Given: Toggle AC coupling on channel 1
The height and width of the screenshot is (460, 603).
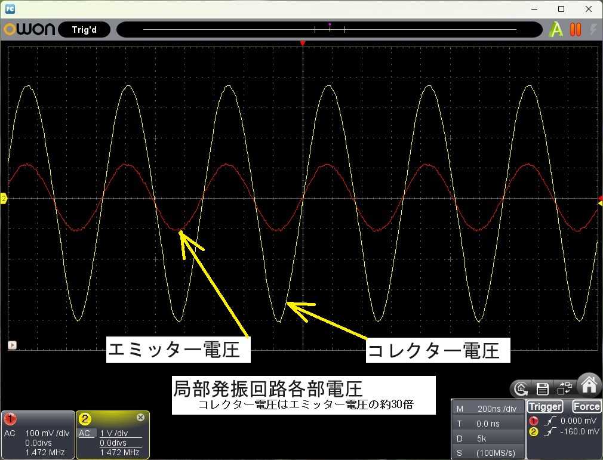Looking at the screenshot, I should [x=9, y=434].
